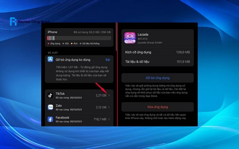Click the Lazada title text

tap(143, 35)
